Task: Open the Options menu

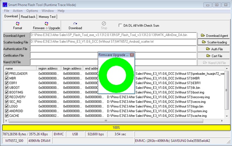Action: [32, 11]
